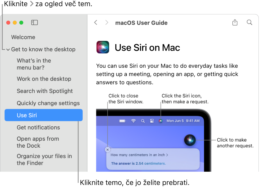Click the Spotlight magnifier in illustrated menu bar
This screenshot has height=188, width=260.
tap(143, 121)
